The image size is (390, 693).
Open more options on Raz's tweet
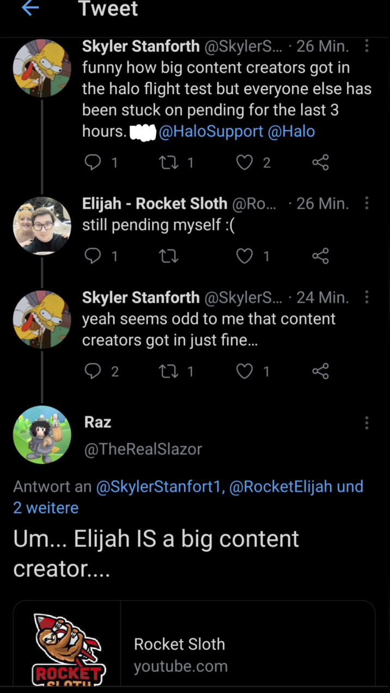(367, 423)
